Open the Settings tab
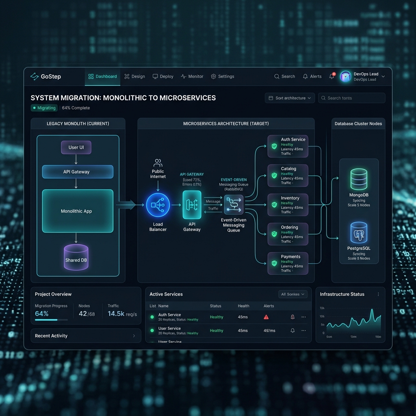 [x=223, y=76]
